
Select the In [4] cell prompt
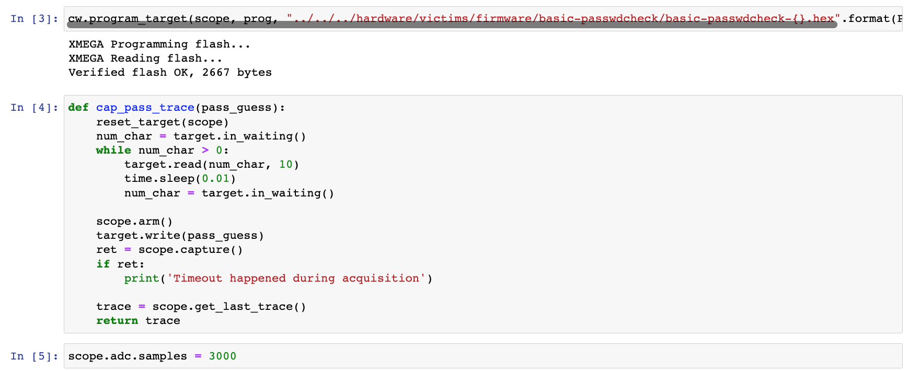[34, 108]
